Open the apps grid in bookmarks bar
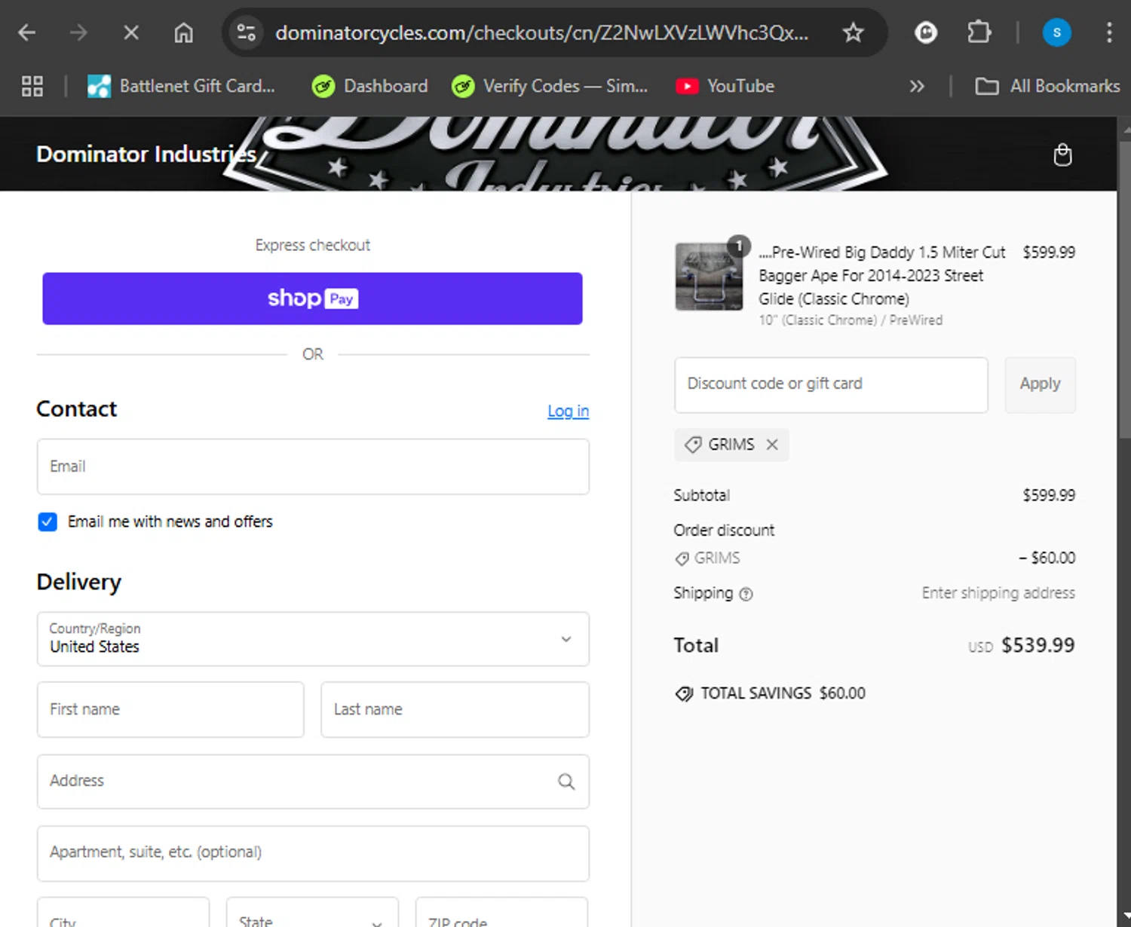 [32, 86]
